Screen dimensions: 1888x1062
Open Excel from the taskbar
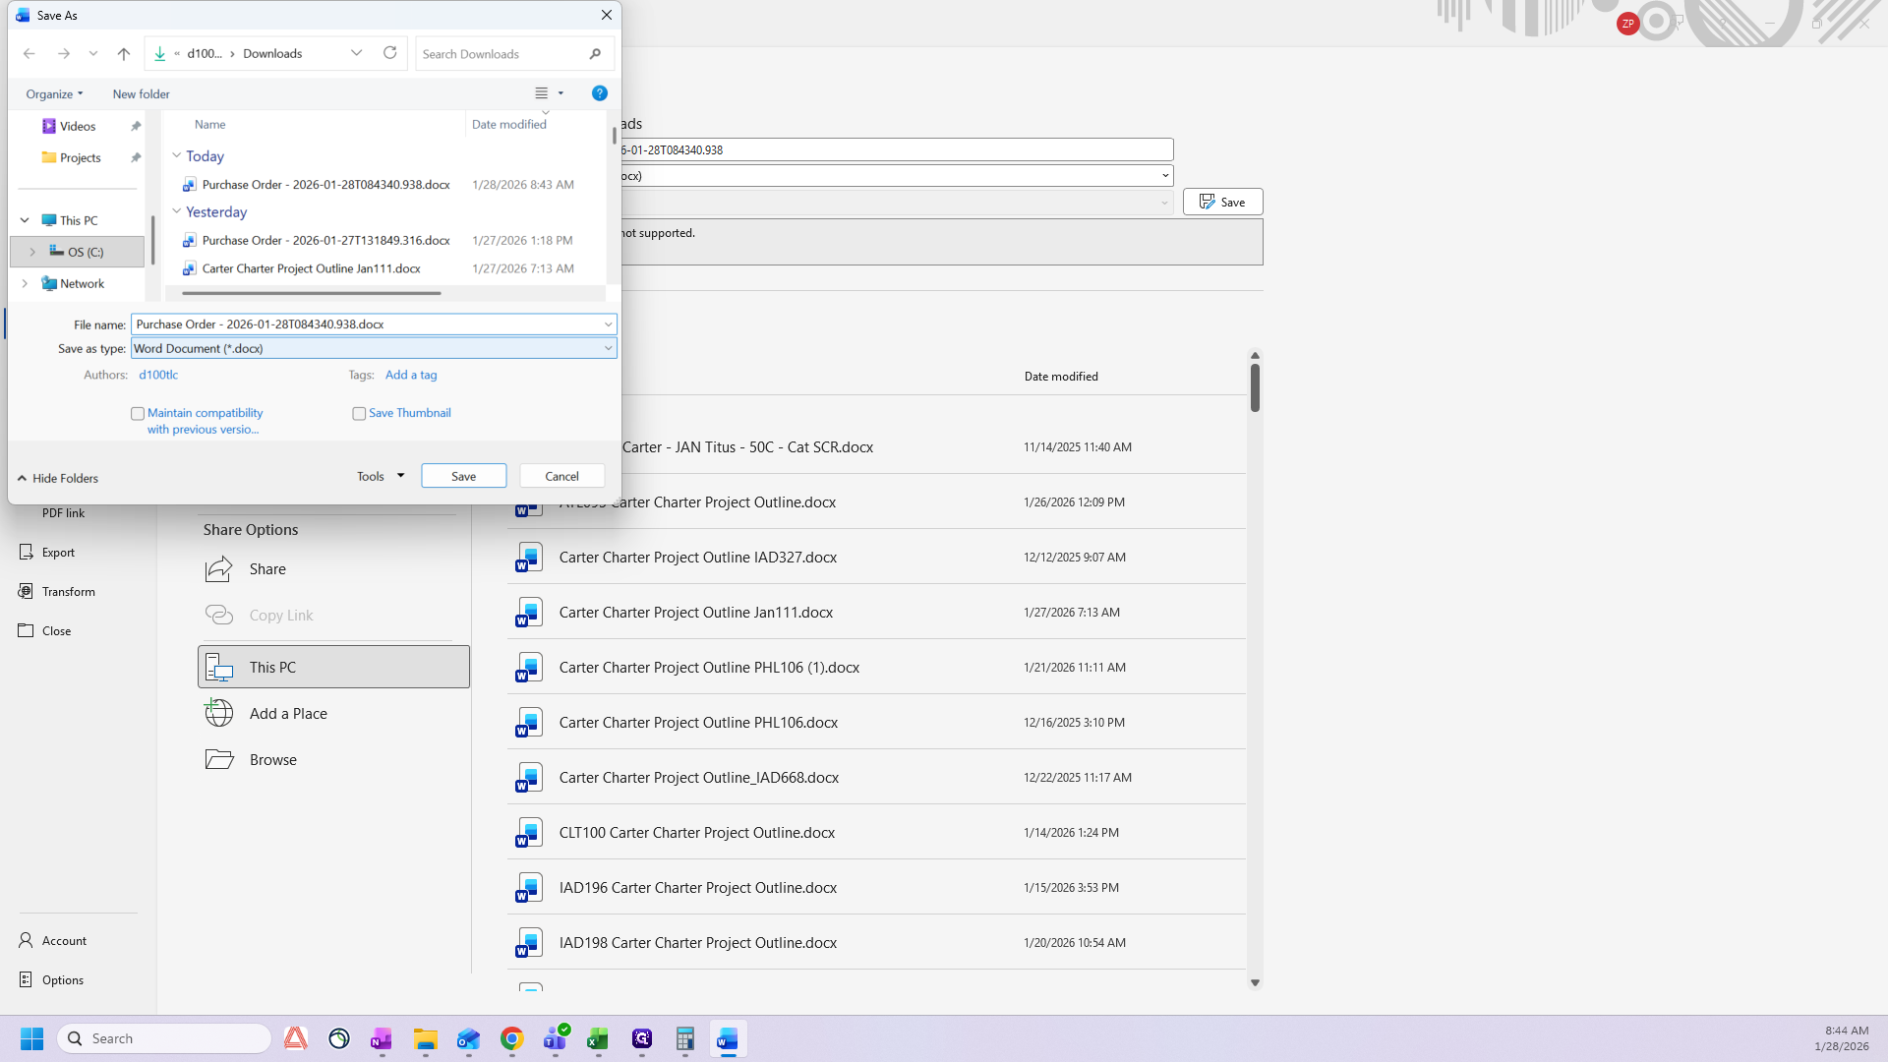point(598,1039)
